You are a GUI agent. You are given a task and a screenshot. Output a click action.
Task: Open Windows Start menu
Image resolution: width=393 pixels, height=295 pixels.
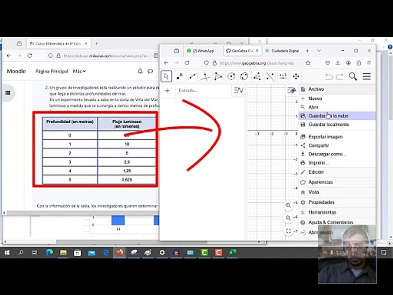[x=7, y=253]
